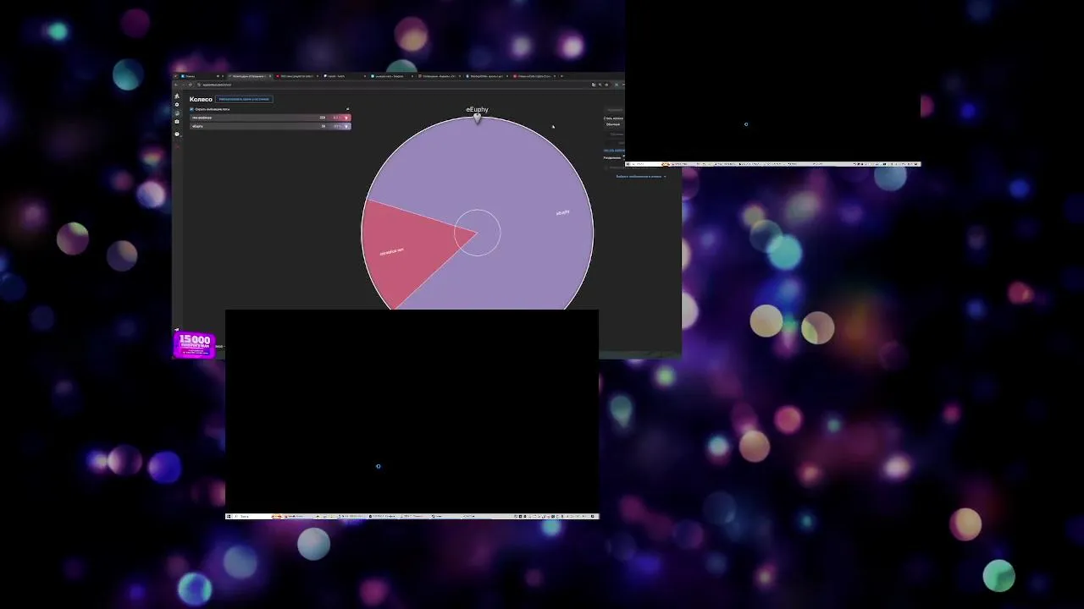Screen dimensions: 1084x609
Task: Click the center circle of the wheel
Action: click(477, 233)
